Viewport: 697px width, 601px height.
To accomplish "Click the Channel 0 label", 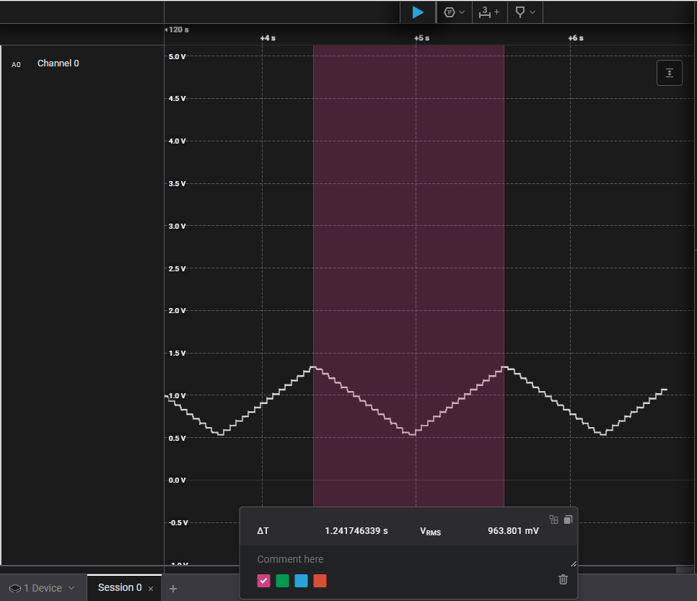I will (x=58, y=63).
